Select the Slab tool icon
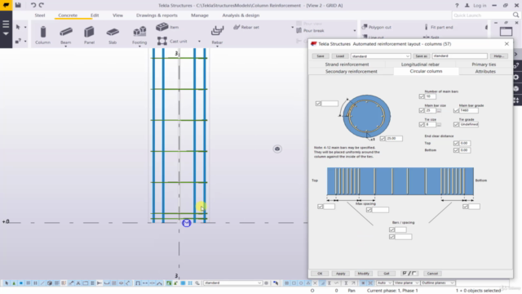The width and height of the screenshot is (522, 294). [x=113, y=32]
